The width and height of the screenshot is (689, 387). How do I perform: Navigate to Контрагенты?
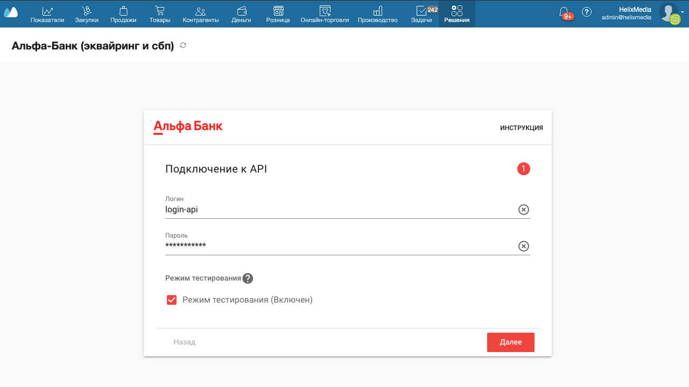point(201,15)
